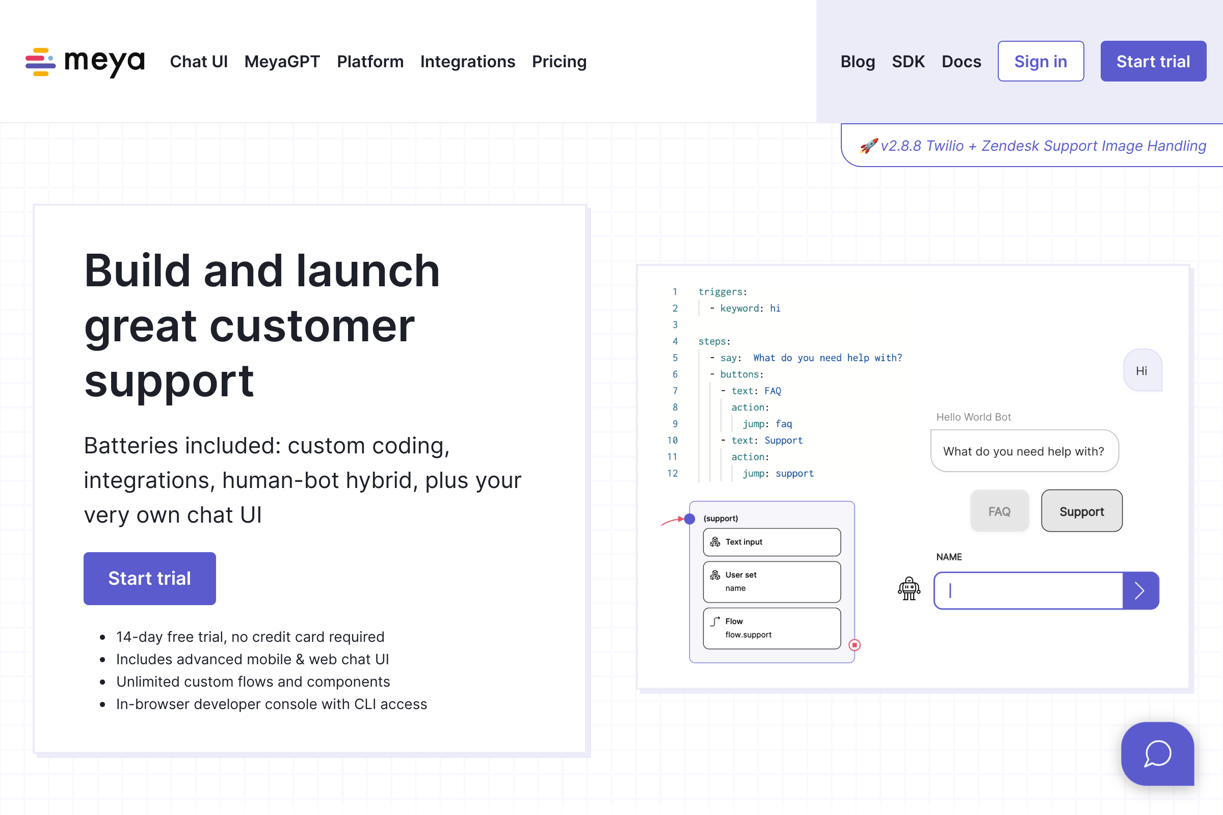Click the FAQ chat quick reply button
The width and height of the screenshot is (1223, 815).
point(999,511)
